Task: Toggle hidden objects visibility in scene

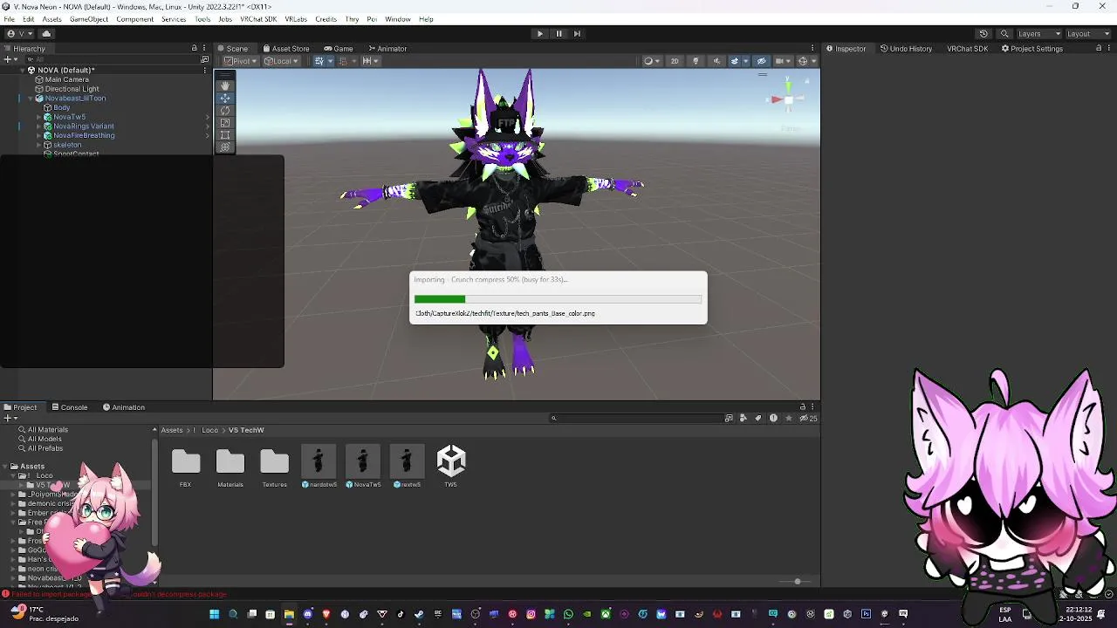Action: (762, 61)
